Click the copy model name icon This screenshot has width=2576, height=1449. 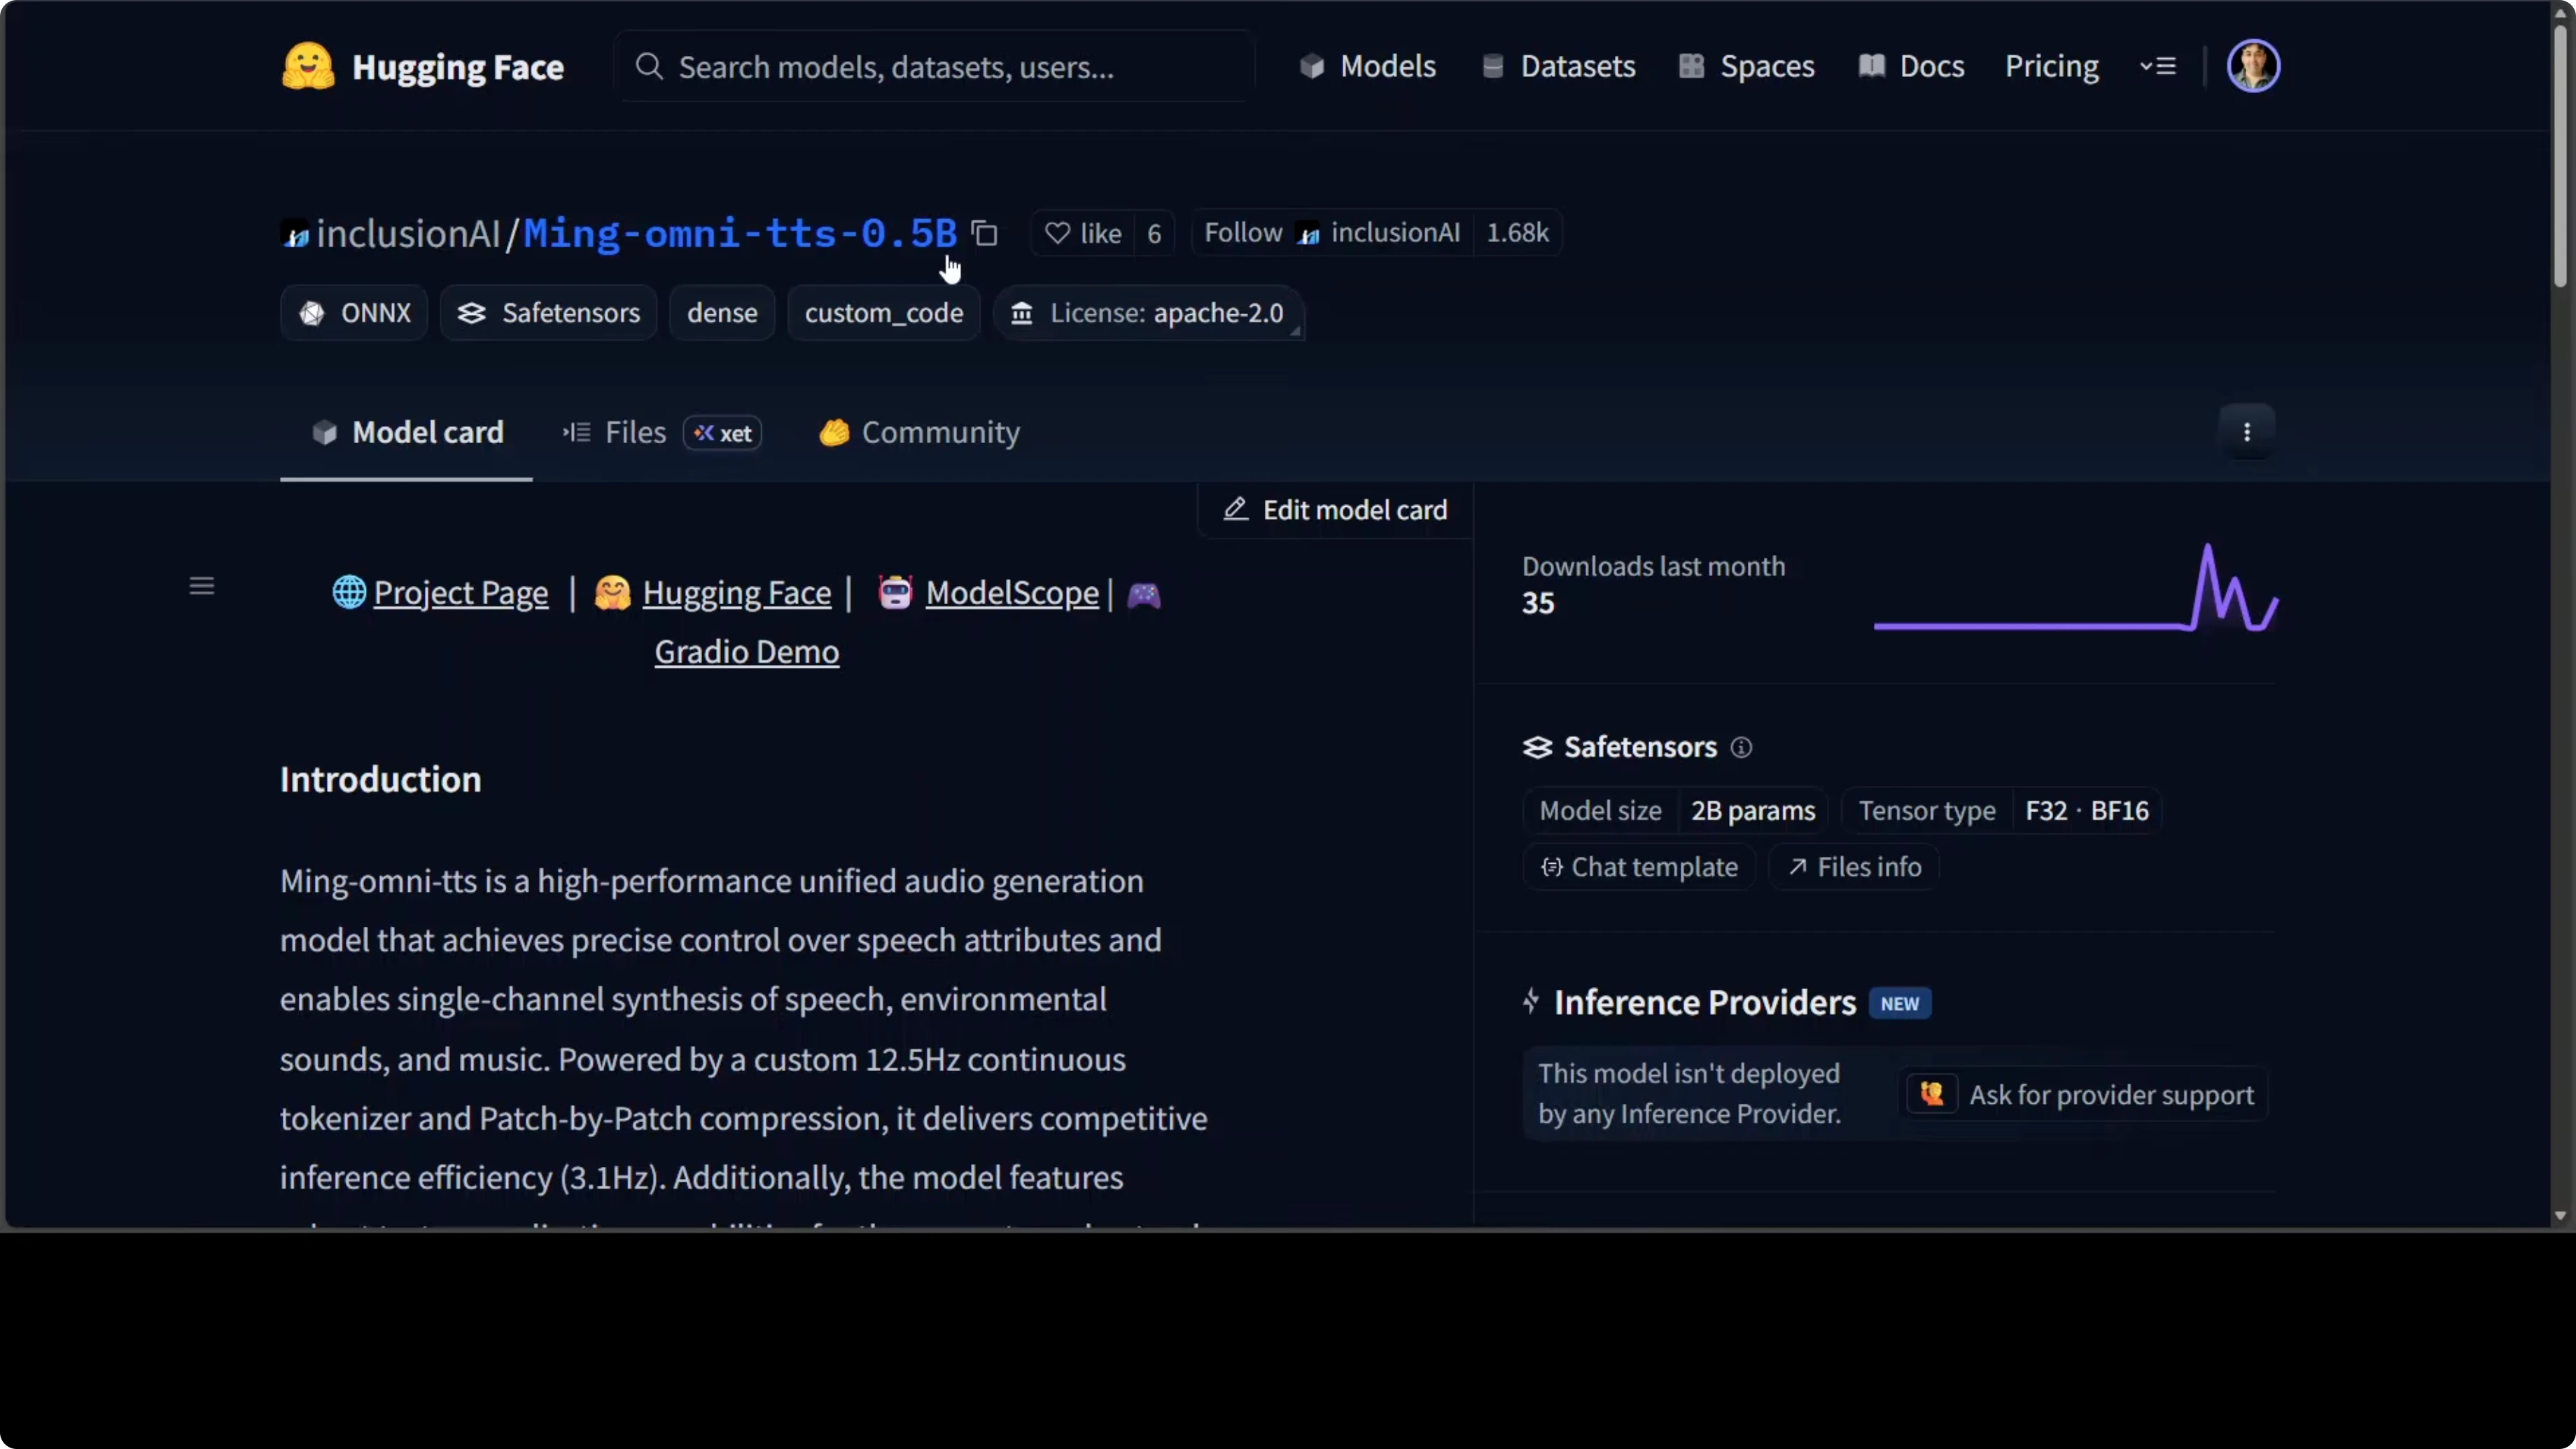click(x=984, y=232)
